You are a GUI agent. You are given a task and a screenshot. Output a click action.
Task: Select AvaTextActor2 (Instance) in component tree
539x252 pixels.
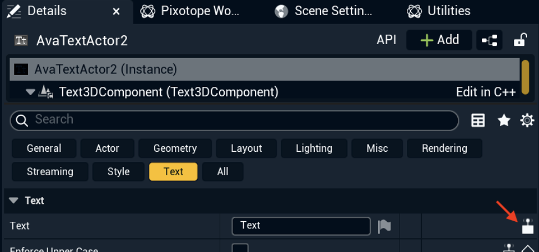(x=105, y=69)
